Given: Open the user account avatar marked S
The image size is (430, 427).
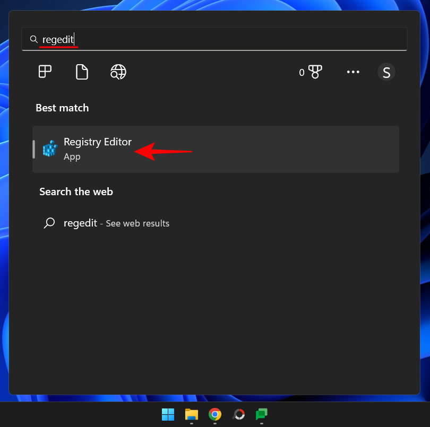Looking at the screenshot, I should [x=386, y=72].
